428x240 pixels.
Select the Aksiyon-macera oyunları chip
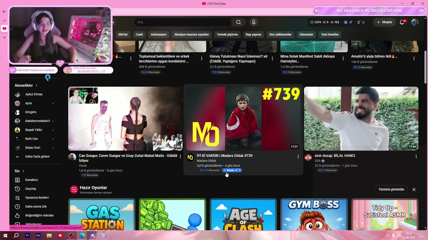coord(192,34)
